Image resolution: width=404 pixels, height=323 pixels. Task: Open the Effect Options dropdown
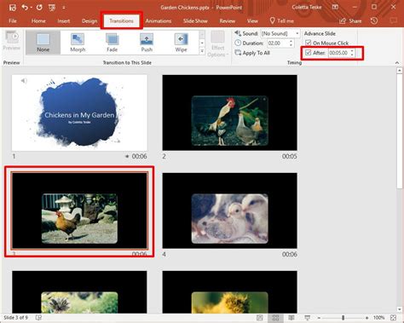pos(217,44)
